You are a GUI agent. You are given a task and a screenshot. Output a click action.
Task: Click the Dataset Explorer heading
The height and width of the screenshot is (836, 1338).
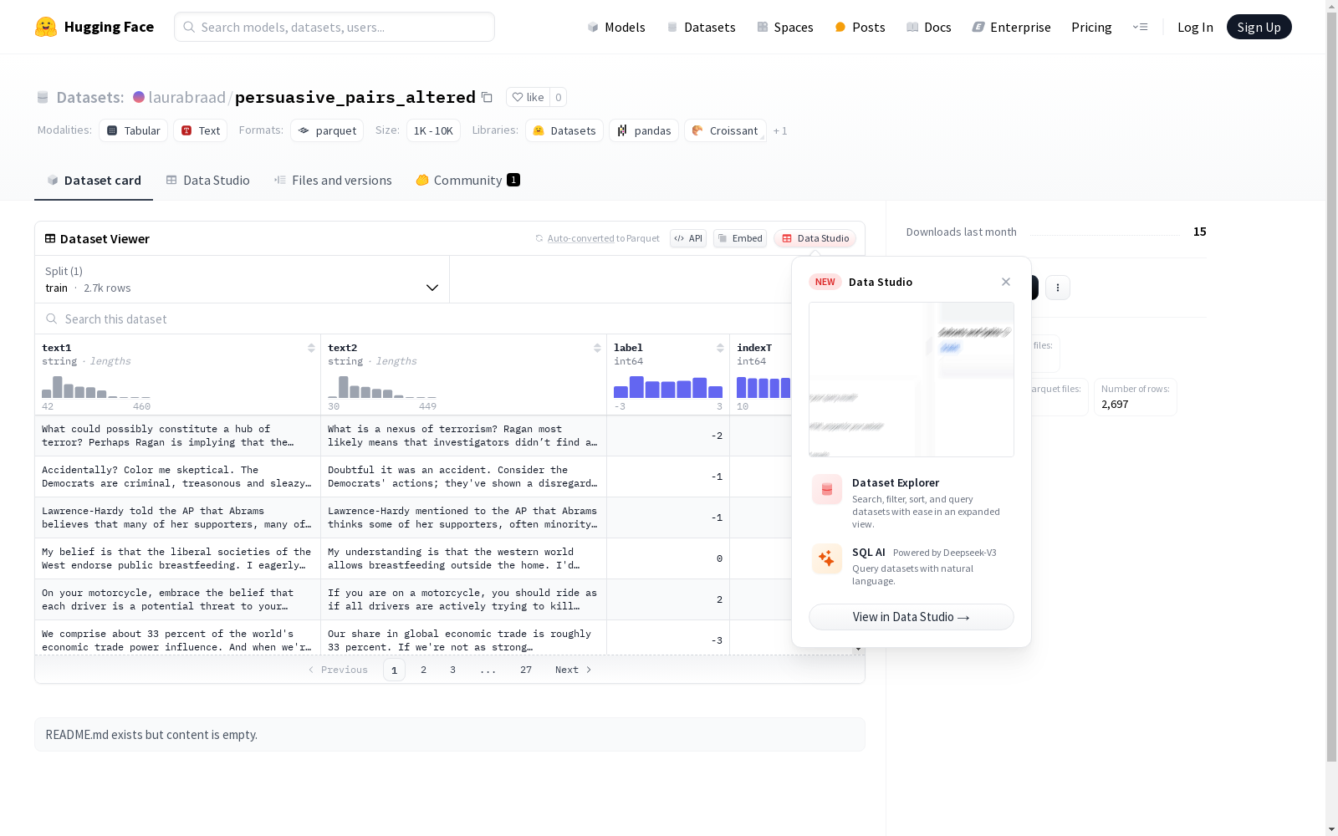(896, 482)
